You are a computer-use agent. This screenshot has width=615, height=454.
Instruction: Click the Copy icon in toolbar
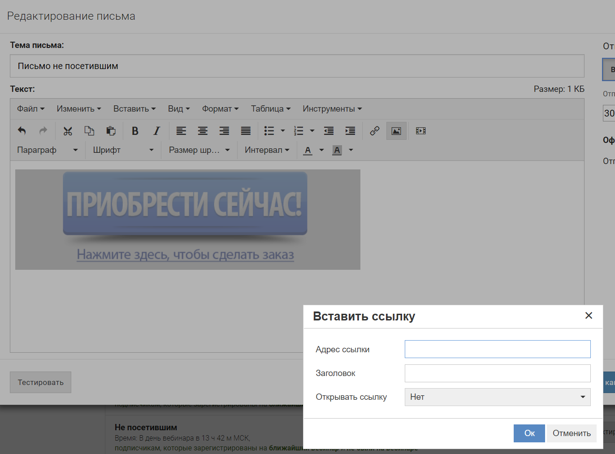pyautogui.click(x=89, y=131)
